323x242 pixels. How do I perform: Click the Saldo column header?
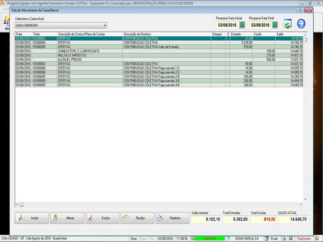(289, 34)
